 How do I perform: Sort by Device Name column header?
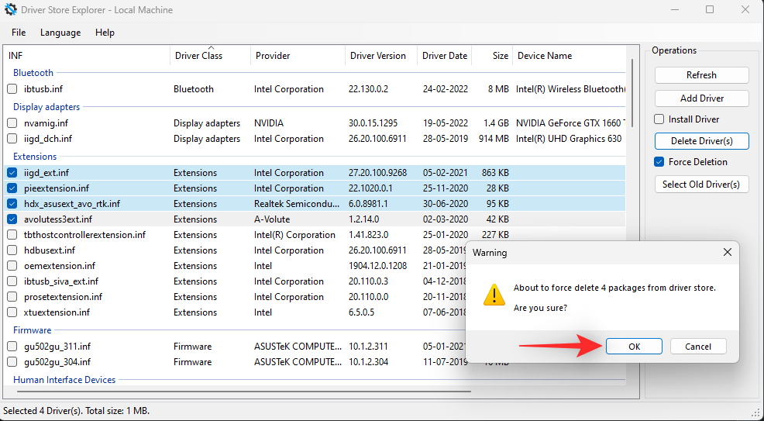click(x=569, y=56)
